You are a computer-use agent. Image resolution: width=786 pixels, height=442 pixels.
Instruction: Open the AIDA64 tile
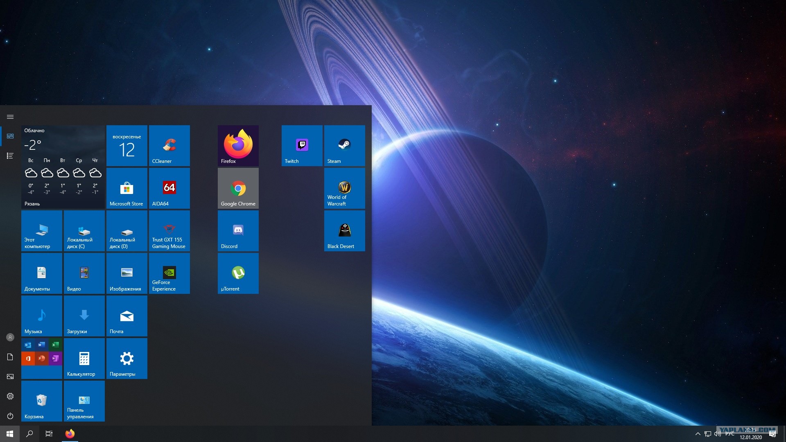169,188
